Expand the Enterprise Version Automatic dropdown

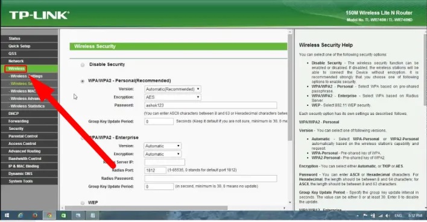163,146
